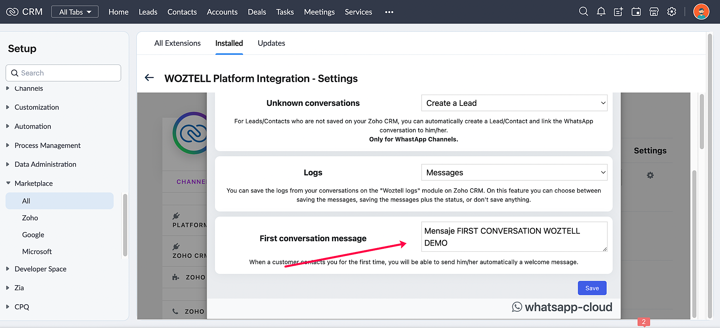Open the All Tabs dropdown
Image resolution: width=720 pixels, height=328 pixels.
75,12
